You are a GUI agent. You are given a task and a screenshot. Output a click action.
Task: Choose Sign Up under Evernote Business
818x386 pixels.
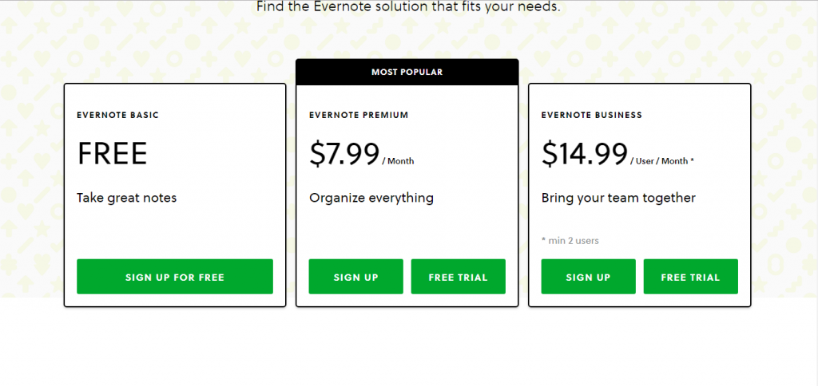pos(588,277)
